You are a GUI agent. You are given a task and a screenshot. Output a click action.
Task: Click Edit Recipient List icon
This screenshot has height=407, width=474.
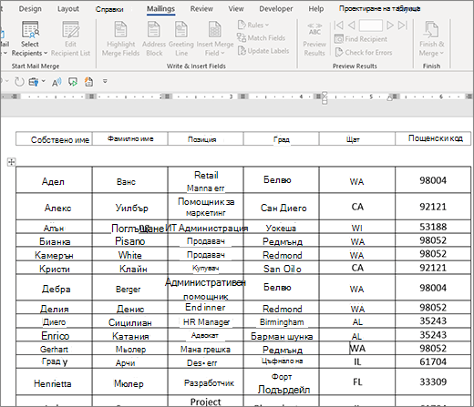pyautogui.click(x=70, y=30)
